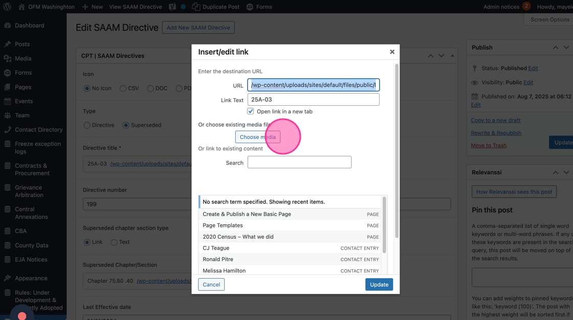Click the Appearance brush icon
Image resolution: width=573 pixels, height=320 pixels.
7,279
